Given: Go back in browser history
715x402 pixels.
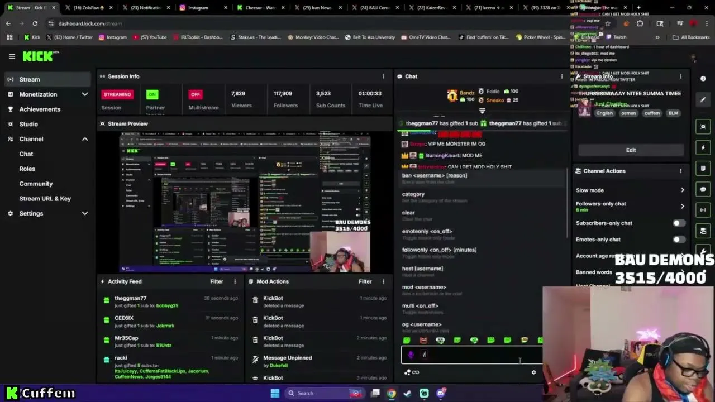Looking at the screenshot, I should tap(8, 23).
